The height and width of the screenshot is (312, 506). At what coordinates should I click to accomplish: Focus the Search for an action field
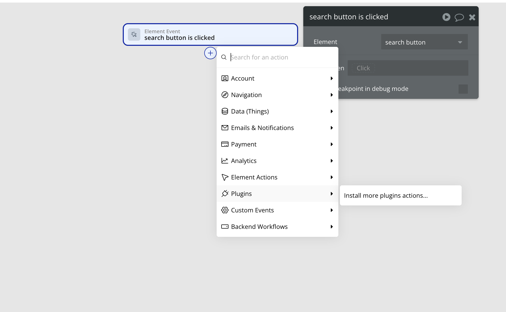[283, 57]
